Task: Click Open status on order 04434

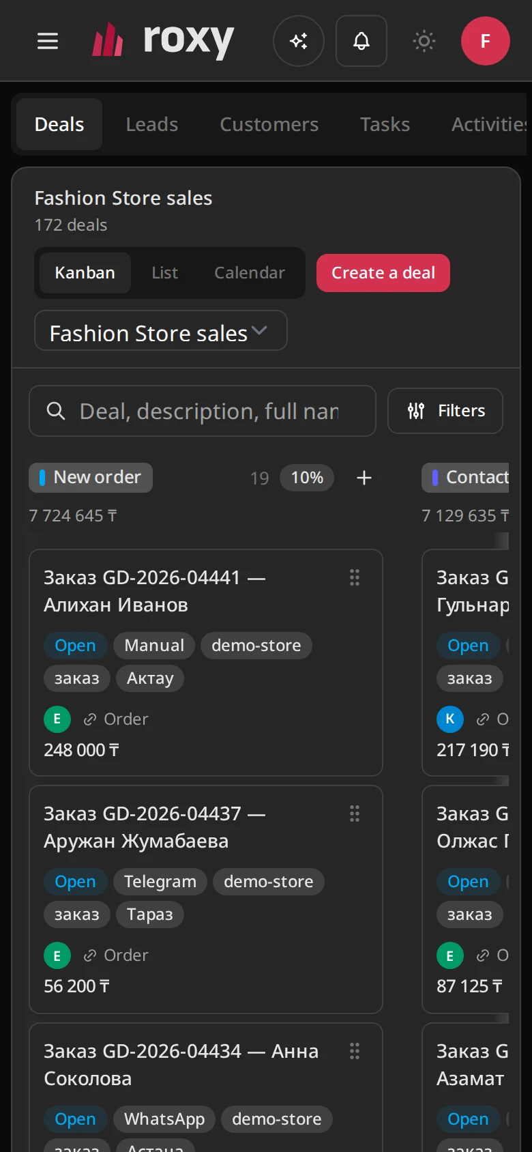Action: (x=75, y=1119)
